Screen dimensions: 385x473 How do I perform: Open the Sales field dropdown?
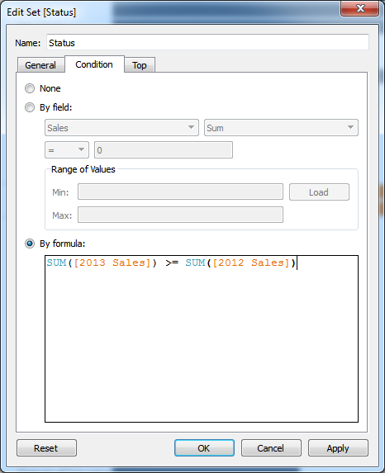point(121,128)
